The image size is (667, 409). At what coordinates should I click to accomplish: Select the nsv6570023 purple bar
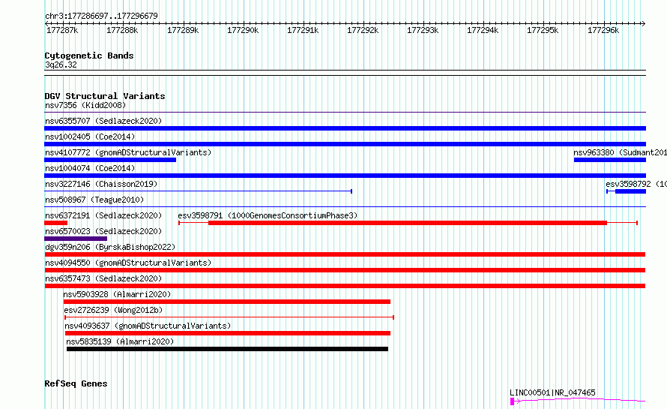point(76,239)
